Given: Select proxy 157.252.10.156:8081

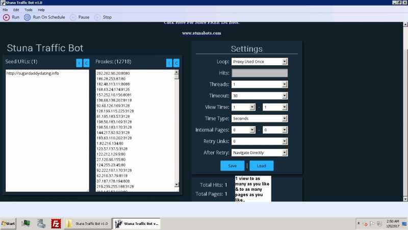Looking at the screenshot, I should (x=114, y=95).
